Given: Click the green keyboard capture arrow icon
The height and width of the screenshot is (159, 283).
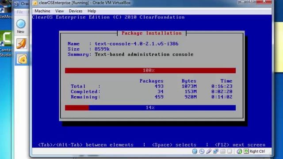Looking at the screenshot, I should (246, 151).
